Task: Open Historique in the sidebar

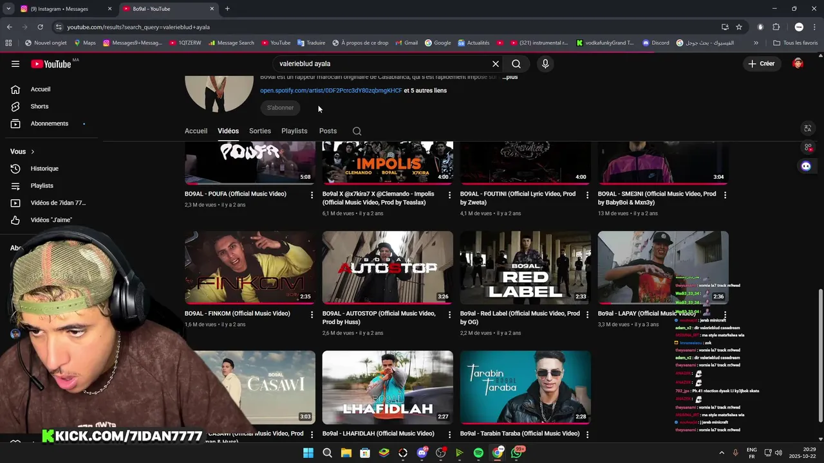Action: pos(44,168)
